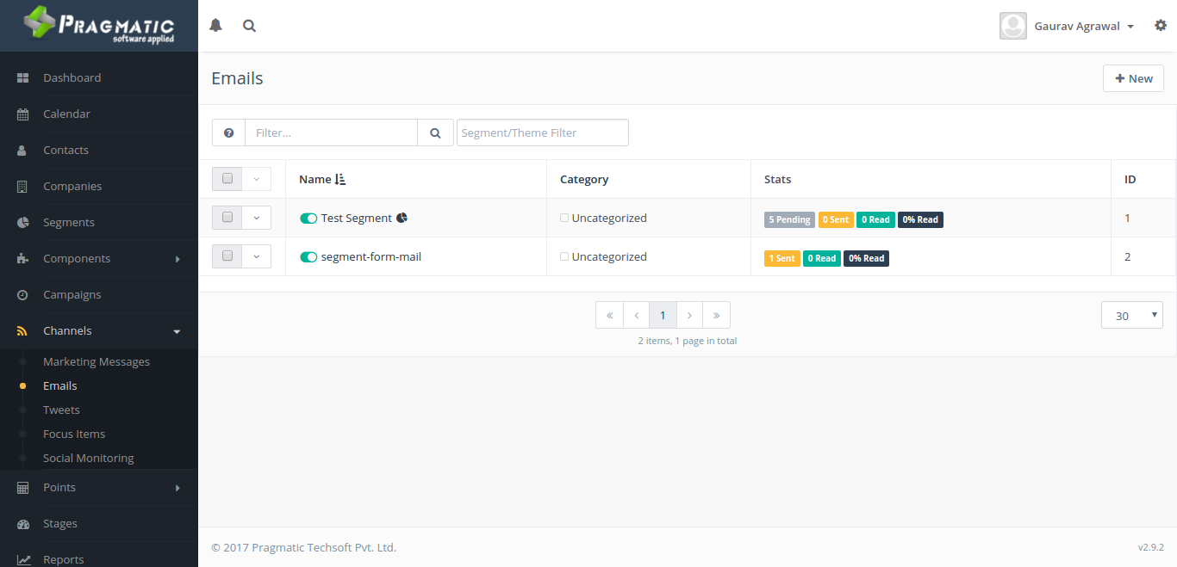Click the Category column header
This screenshot has height=567, width=1177.
point(584,179)
